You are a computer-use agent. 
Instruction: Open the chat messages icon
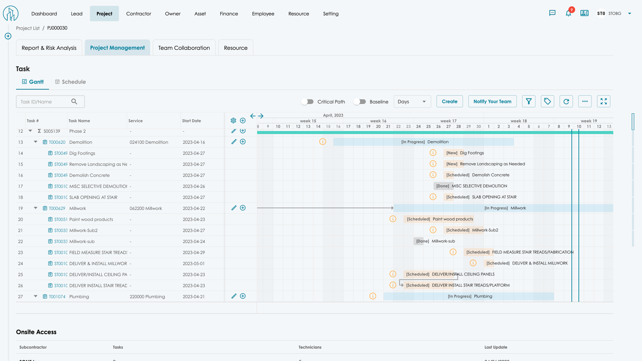tap(552, 13)
